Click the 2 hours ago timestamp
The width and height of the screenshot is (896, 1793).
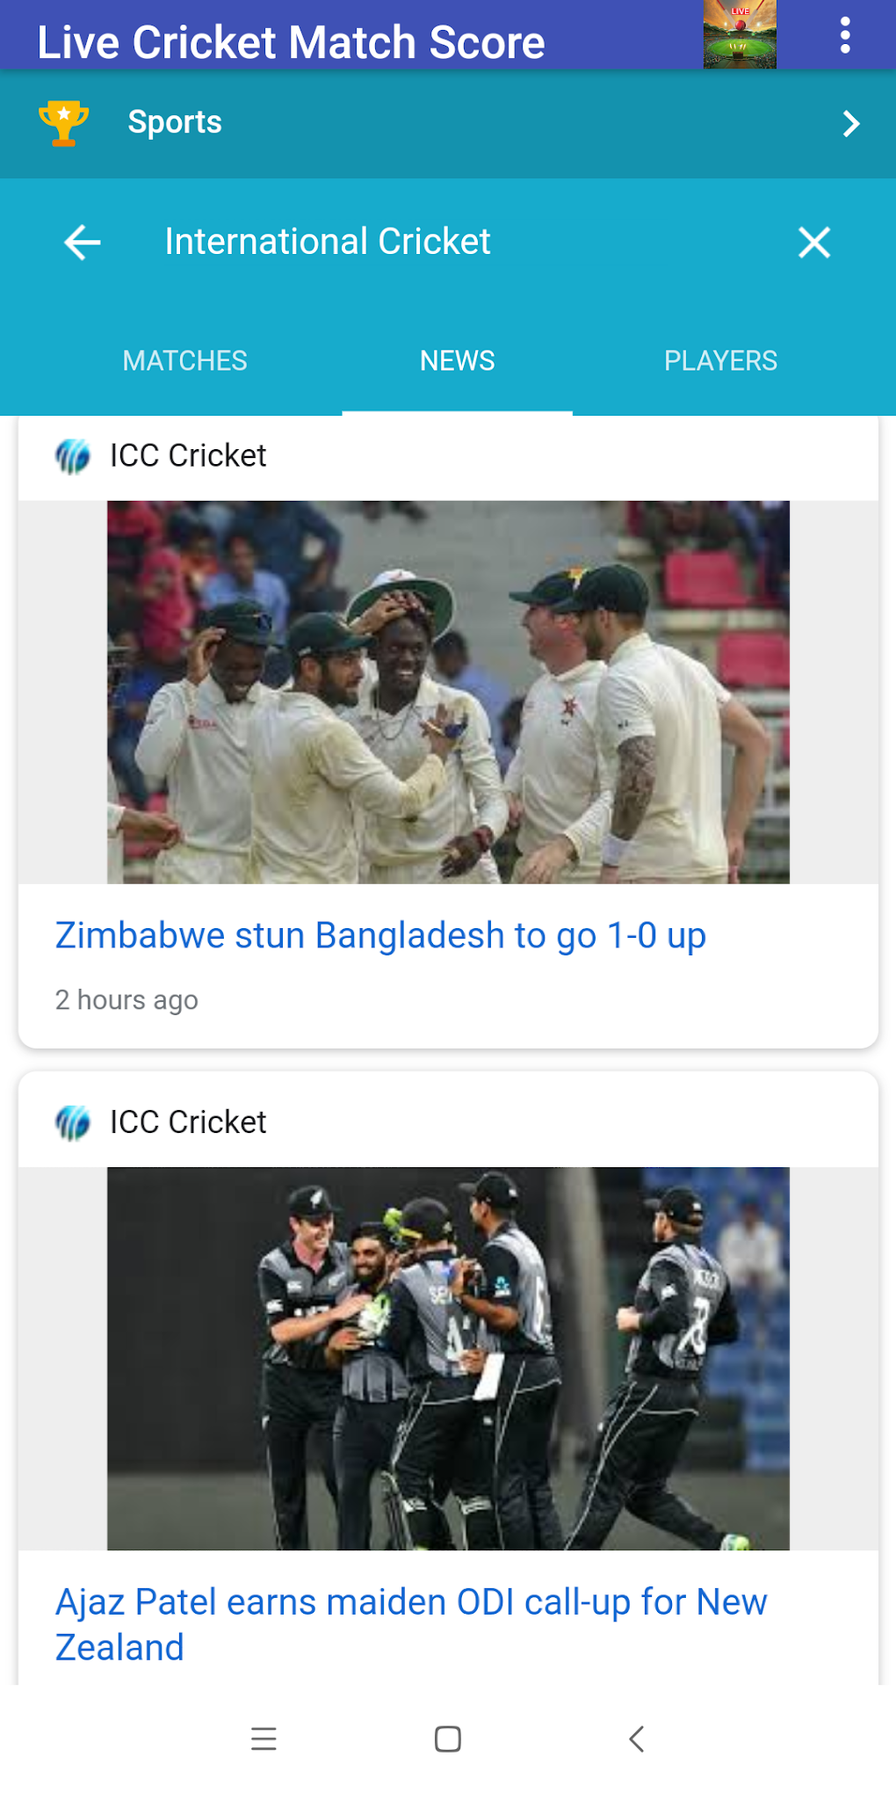pyautogui.click(x=126, y=999)
